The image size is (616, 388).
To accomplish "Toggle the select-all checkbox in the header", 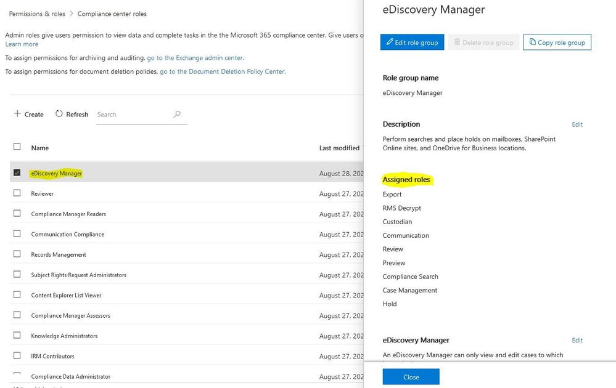I will 17,147.
